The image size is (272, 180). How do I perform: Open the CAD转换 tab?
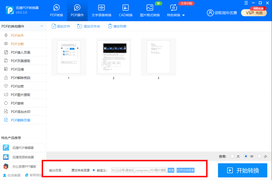click(126, 11)
